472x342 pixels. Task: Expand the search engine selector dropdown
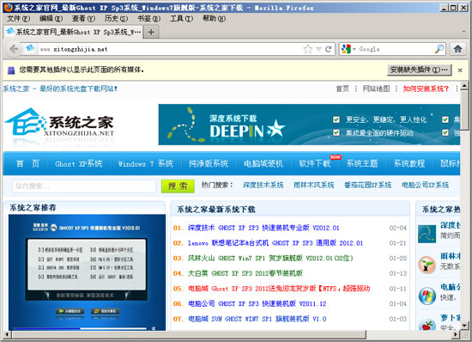coord(354,49)
